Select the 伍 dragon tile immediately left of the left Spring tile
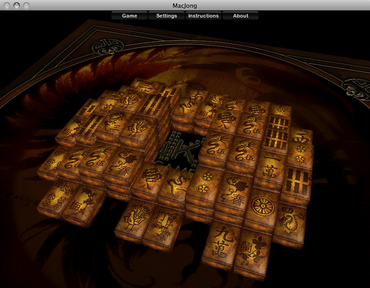The image size is (370, 288). 98,158
